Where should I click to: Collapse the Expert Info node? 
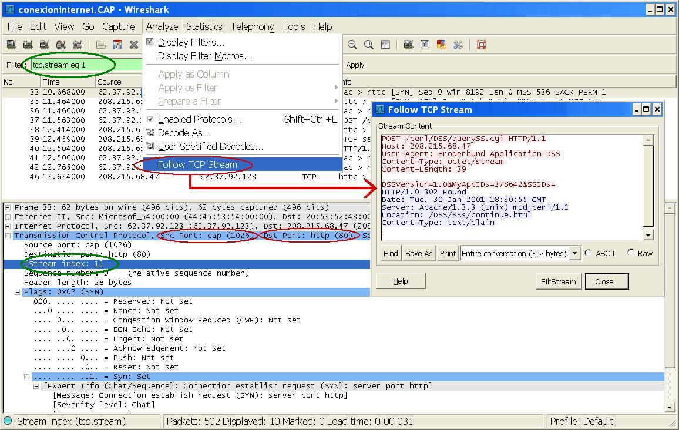click(36, 386)
